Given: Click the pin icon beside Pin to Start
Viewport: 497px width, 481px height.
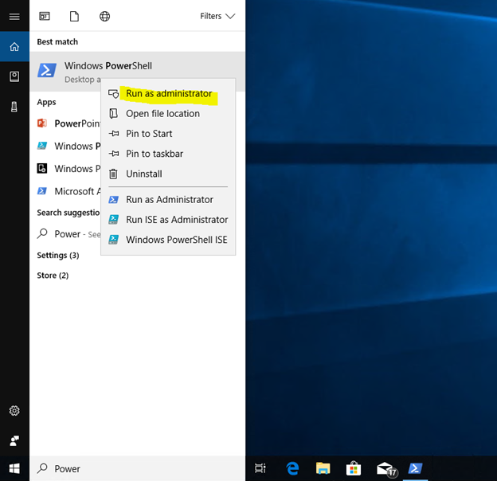Looking at the screenshot, I should tap(114, 134).
